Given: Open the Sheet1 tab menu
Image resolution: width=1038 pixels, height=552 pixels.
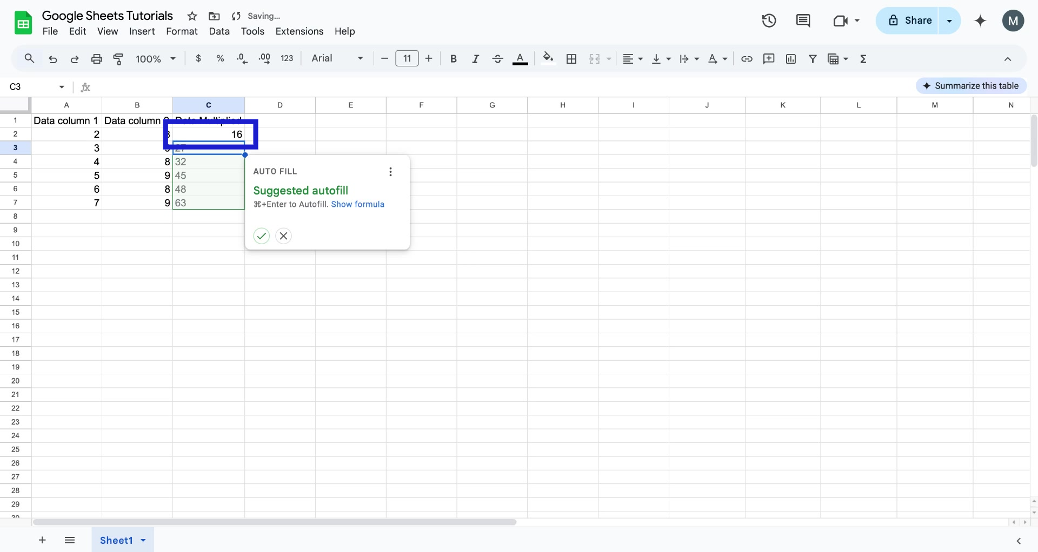Looking at the screenshot, I should tap(142, 540).
